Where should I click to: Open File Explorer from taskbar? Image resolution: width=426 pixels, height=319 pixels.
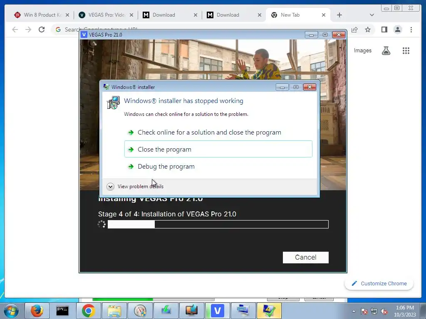(114, 311)
